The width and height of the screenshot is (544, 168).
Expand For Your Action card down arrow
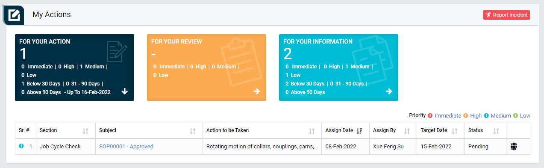125,91
